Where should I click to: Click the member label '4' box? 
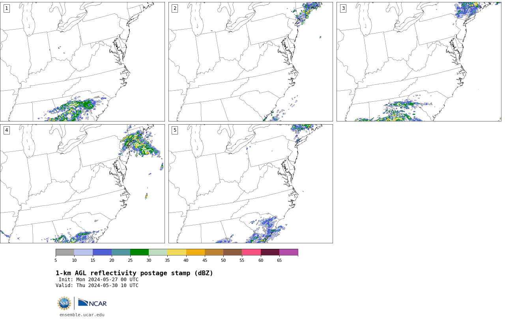pyautogui.click(x=6, y=130)
